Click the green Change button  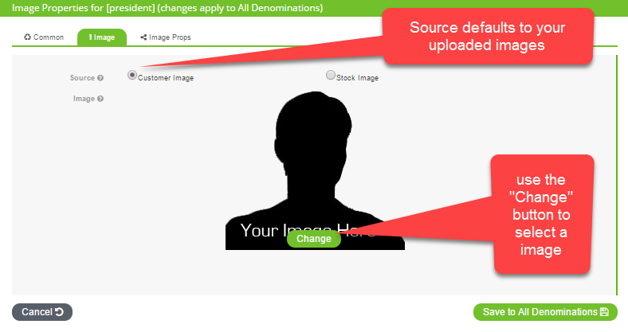314,239
